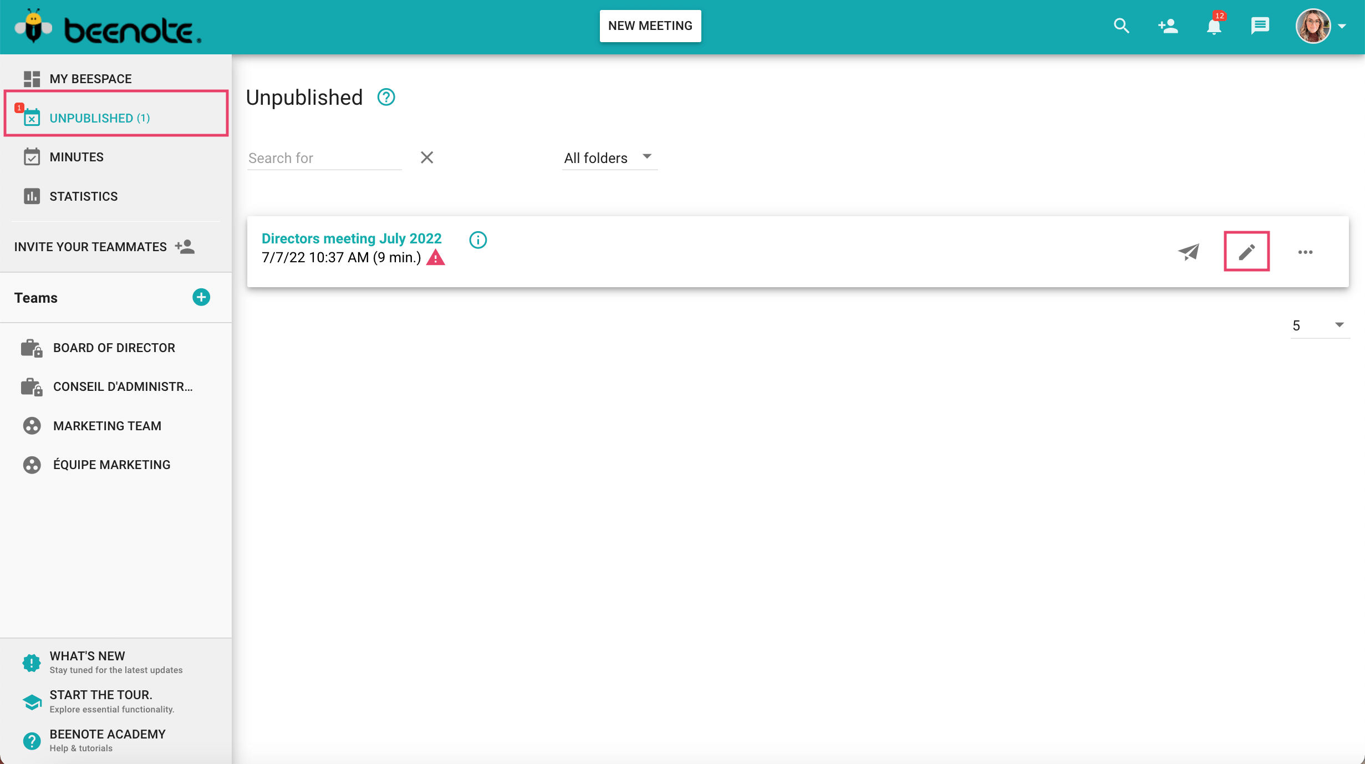This screenshot has height=764, width=1365.
Task: Click Conseil d'administr locked briefcase icon
Action: (32, 386)
